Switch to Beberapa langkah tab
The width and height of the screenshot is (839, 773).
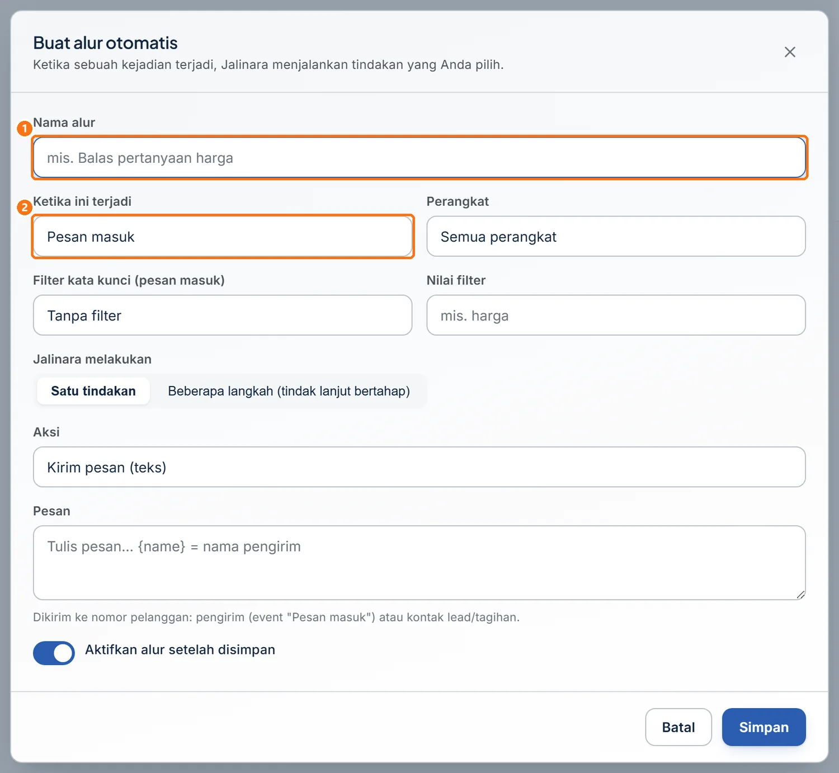pos(289,391)
